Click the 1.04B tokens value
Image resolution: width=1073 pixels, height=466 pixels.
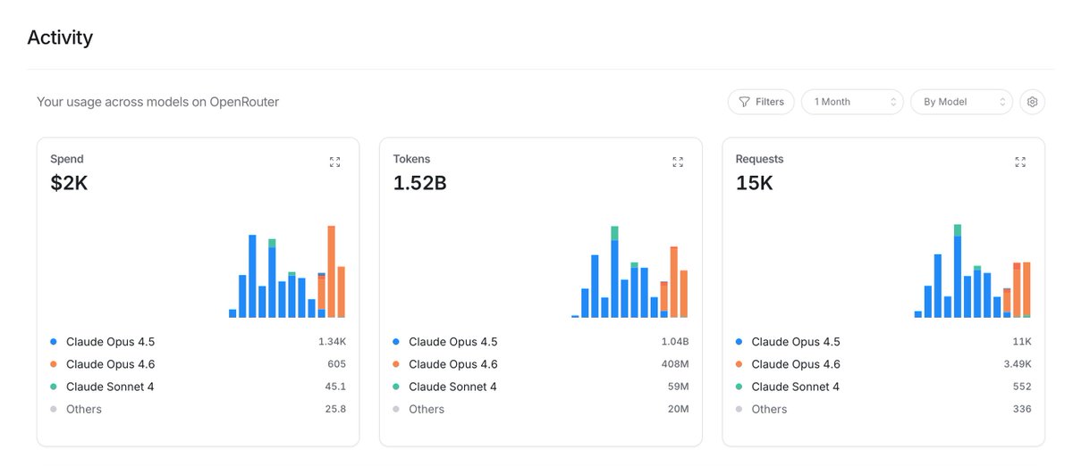[674, 342]
